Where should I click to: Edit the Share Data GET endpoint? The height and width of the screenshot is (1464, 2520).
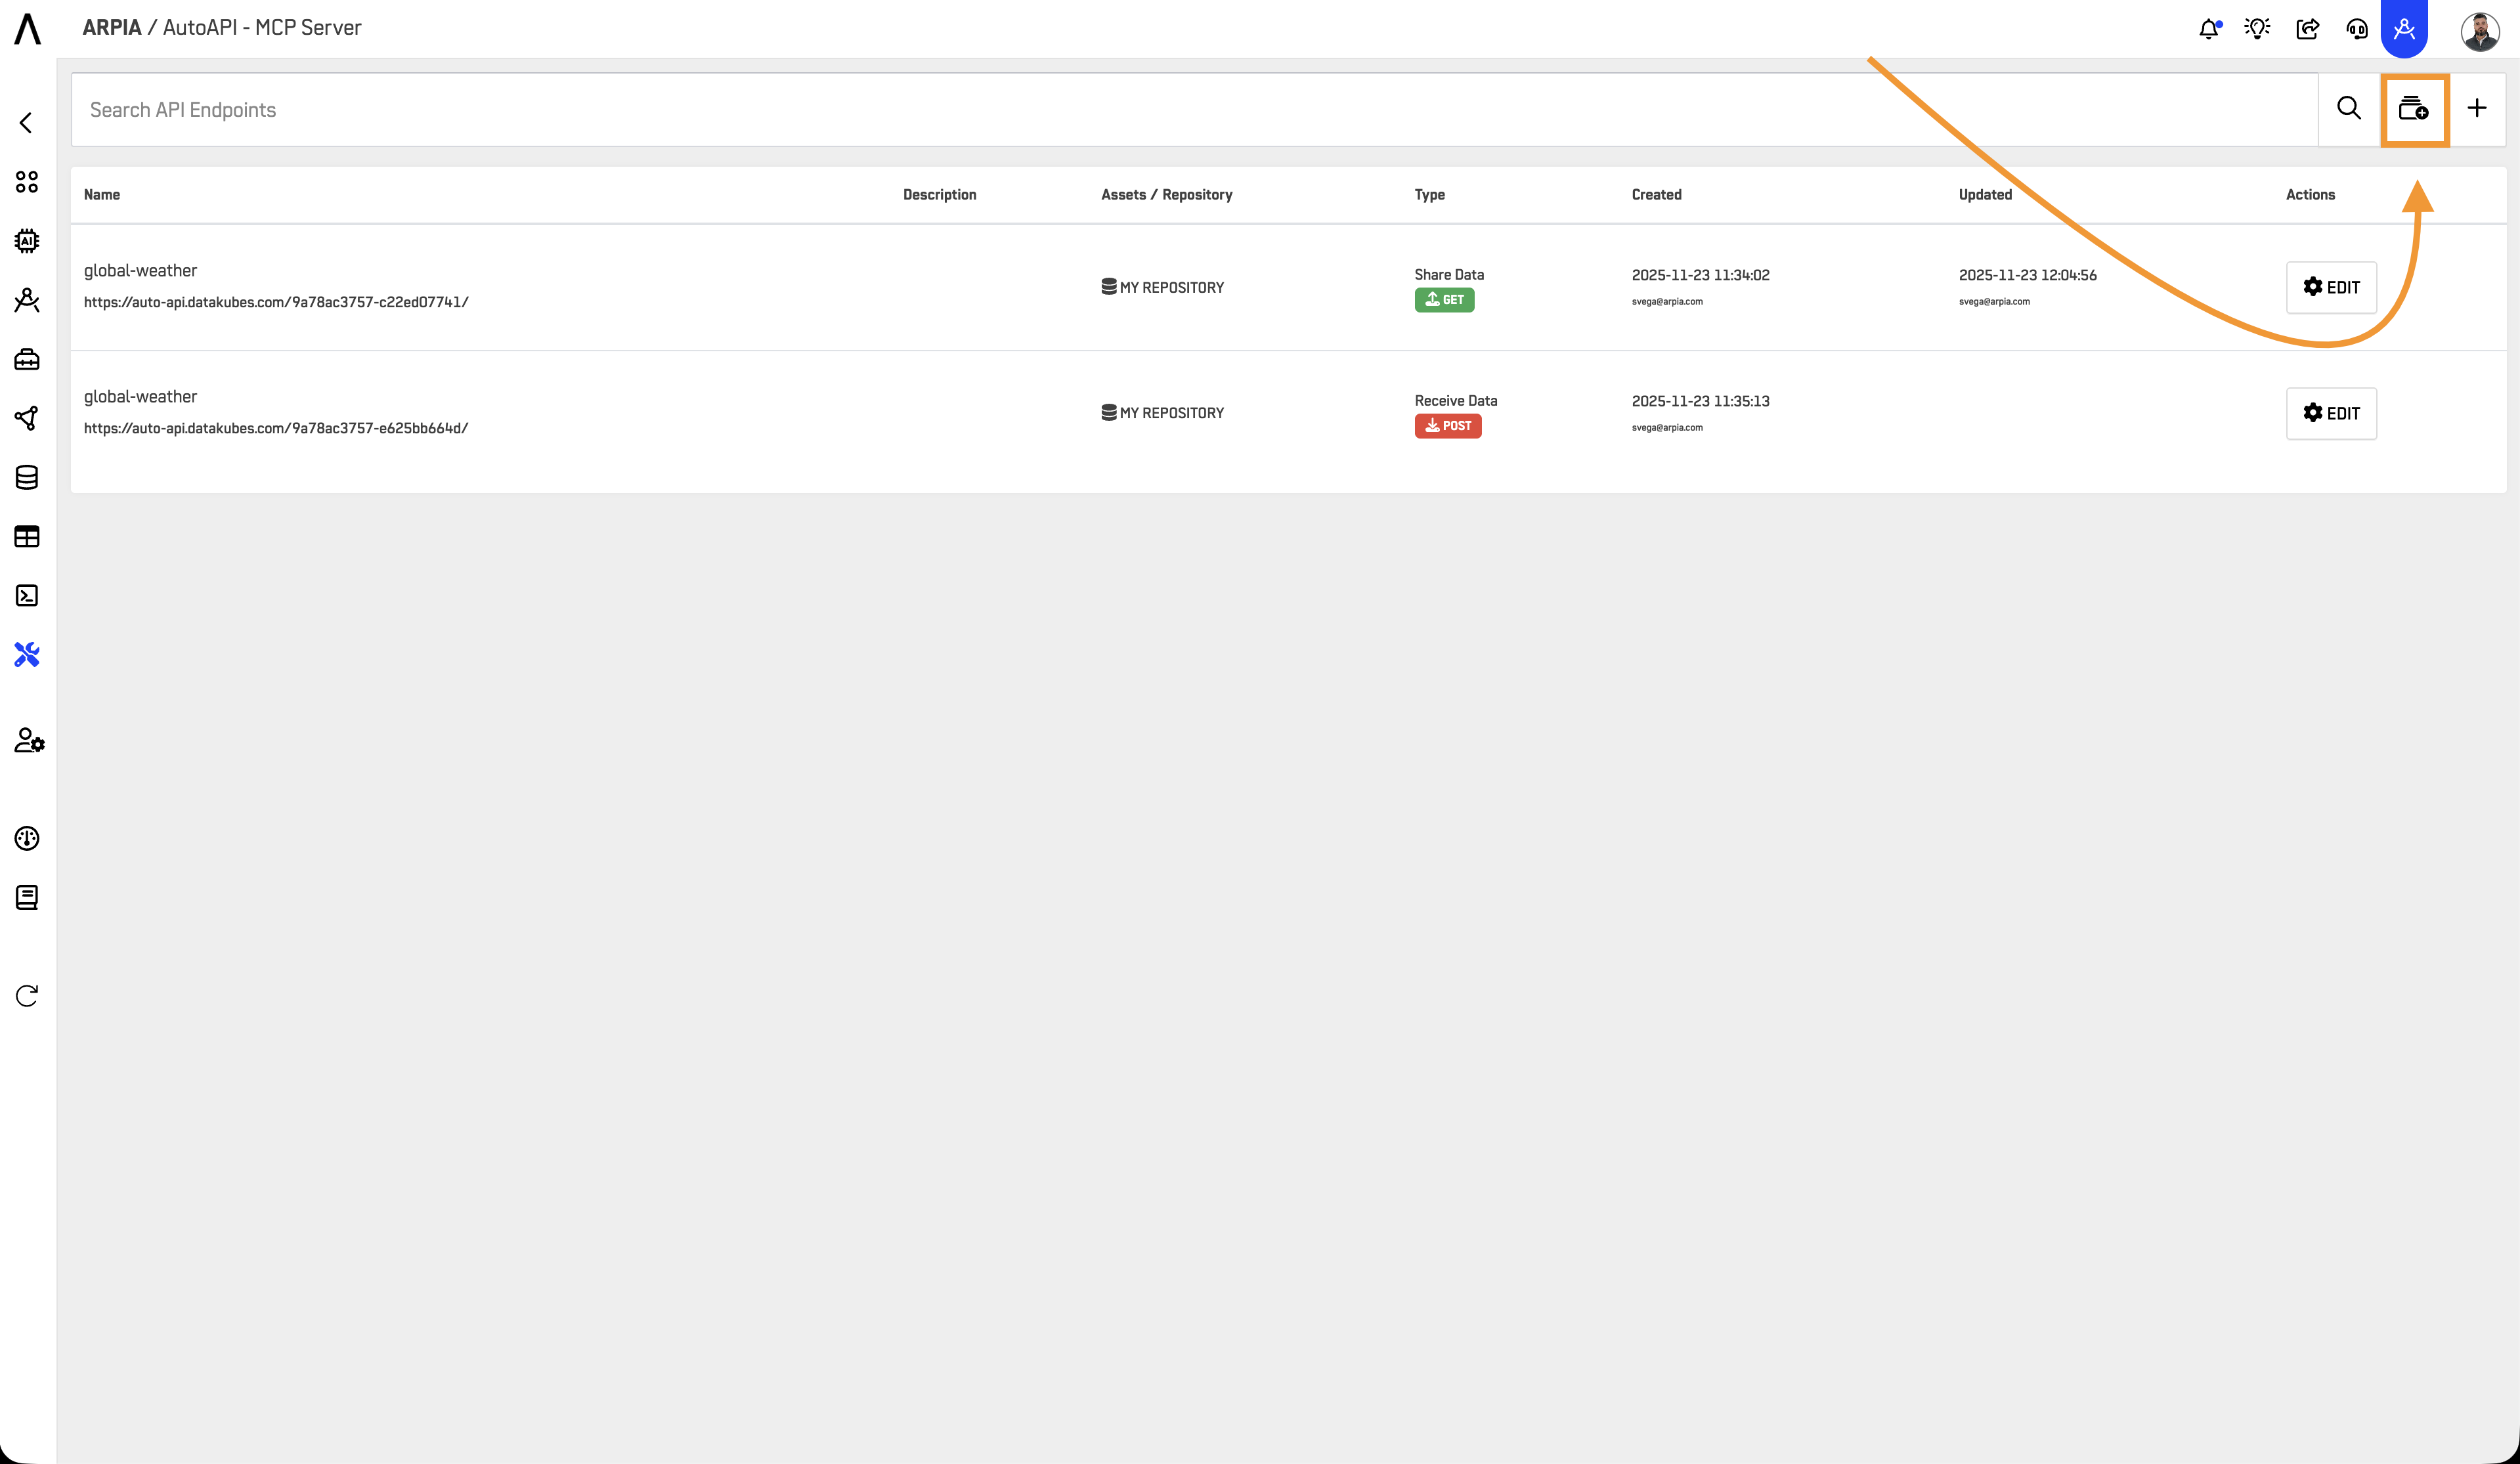pos(2331,287)
